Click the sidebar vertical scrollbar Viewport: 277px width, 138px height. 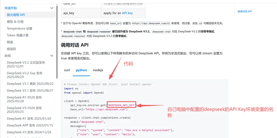[57, 42]
